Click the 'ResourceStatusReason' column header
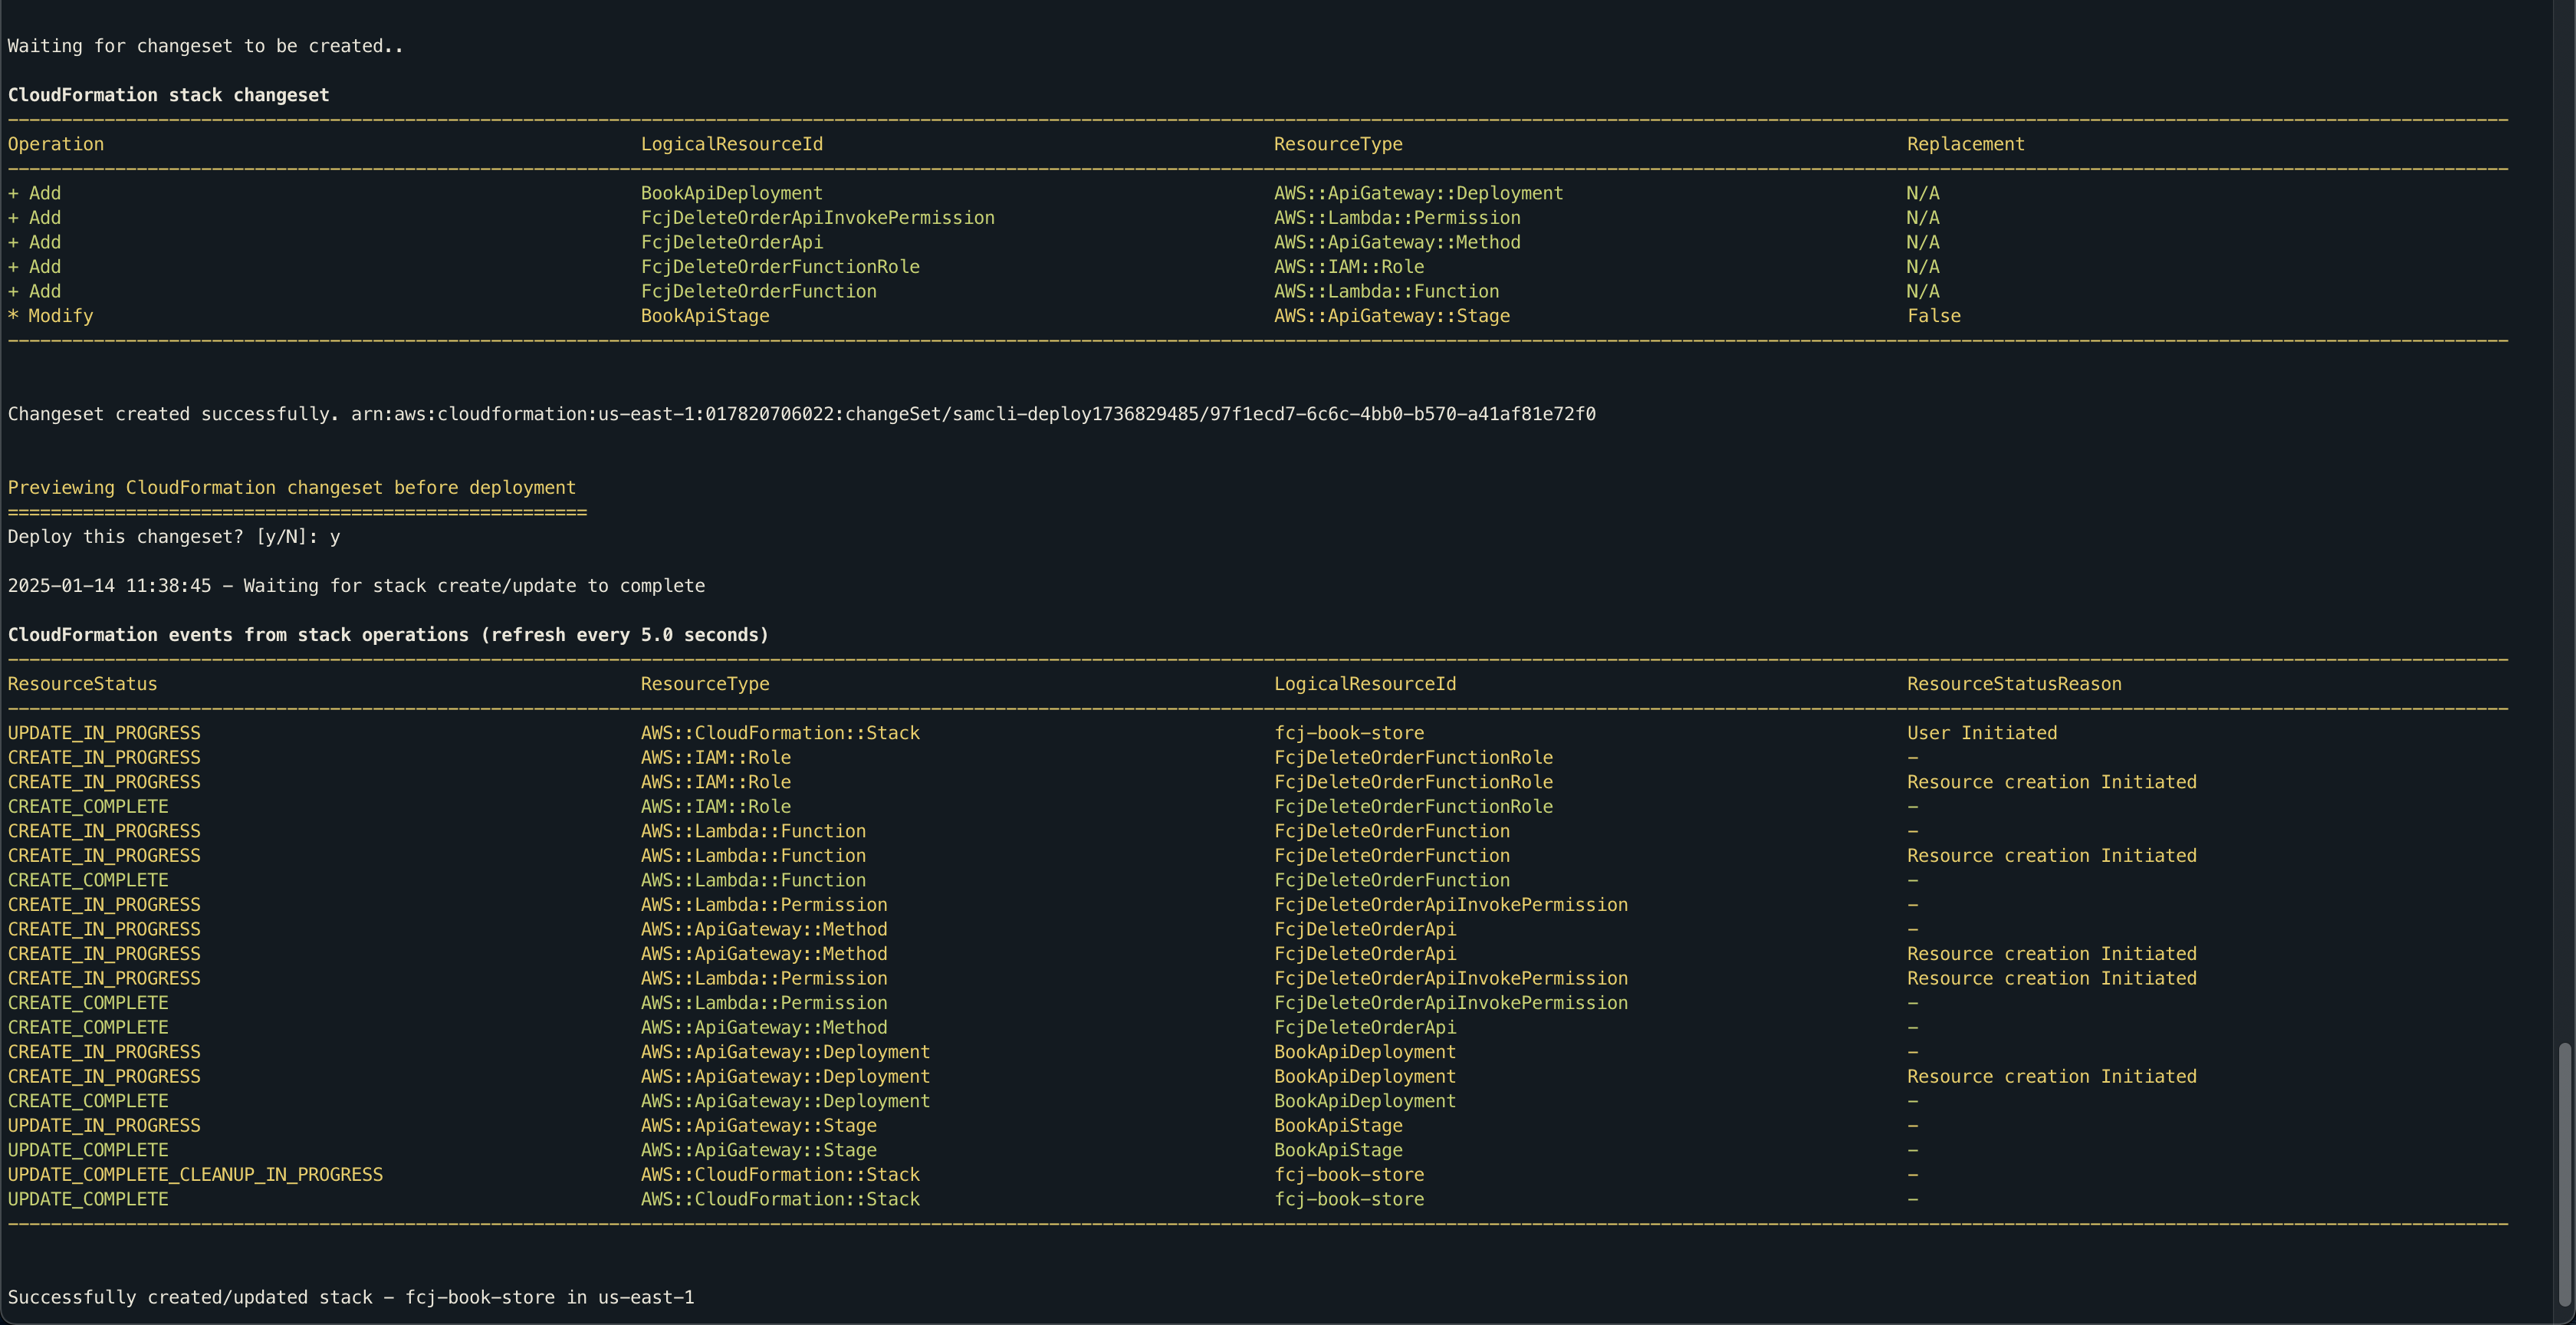 [2014, 684]
